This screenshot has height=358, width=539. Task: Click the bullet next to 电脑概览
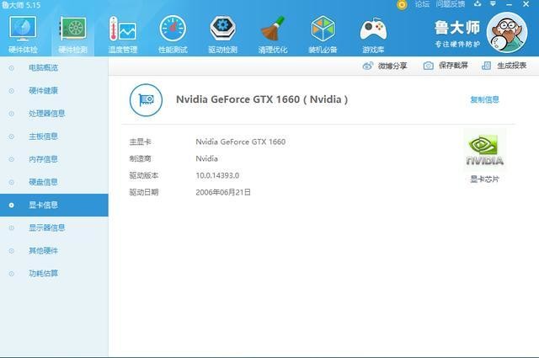[x=11, y=68]
